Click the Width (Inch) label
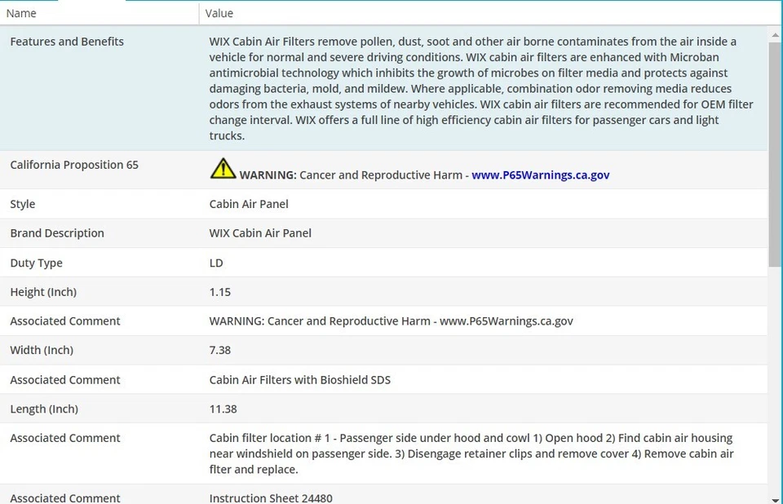Image resolution: width=783 pixels, height=504 pixels. pos(42,350)
